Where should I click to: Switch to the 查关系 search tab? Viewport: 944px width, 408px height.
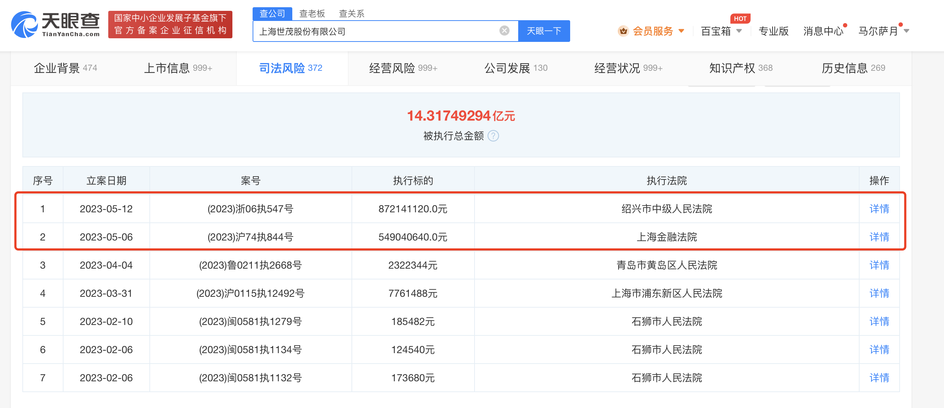[x=351, y=14]
